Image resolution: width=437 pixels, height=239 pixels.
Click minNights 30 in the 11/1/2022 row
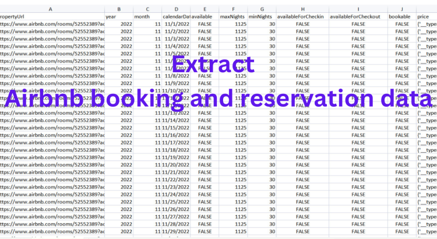pyautogui.click(x=262, y=24)
